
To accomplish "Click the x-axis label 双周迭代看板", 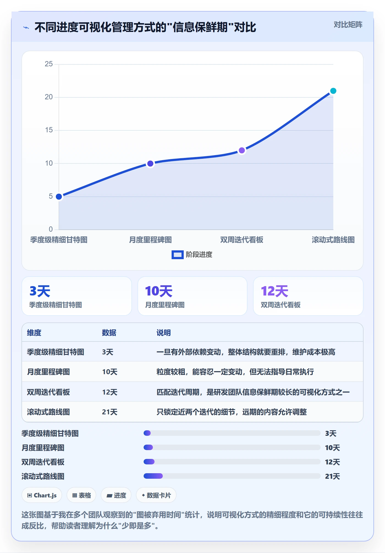I will [242, 240].
